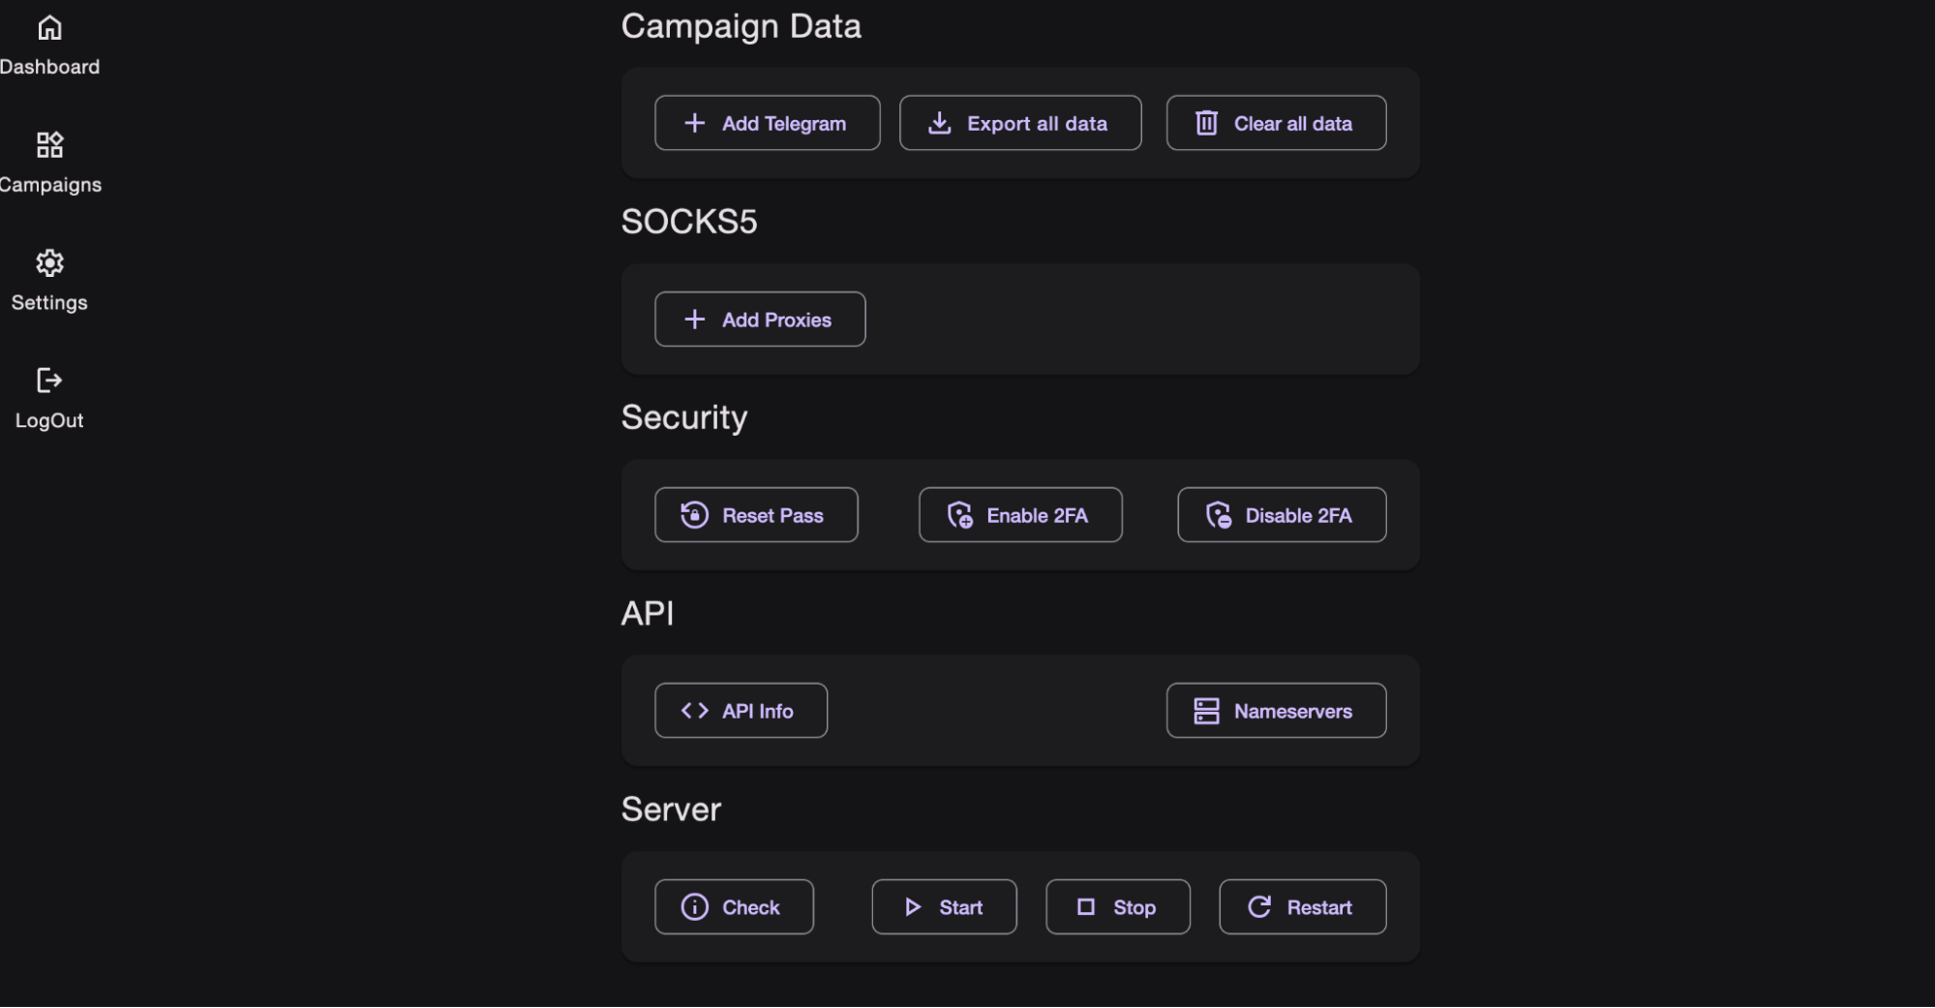Start the server with the Start button
This screenshot has width=1935, height=1008.
pos(944,907)
